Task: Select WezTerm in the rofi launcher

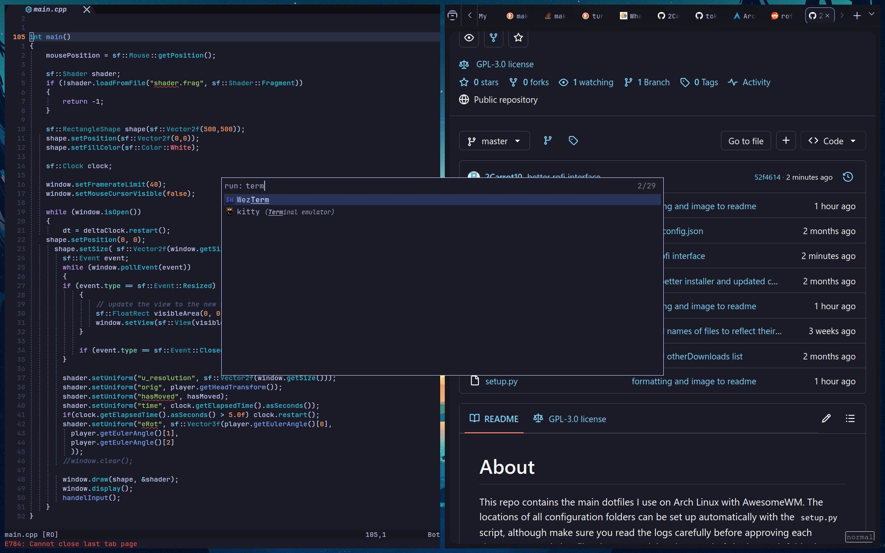Action: tap(253, 200)
